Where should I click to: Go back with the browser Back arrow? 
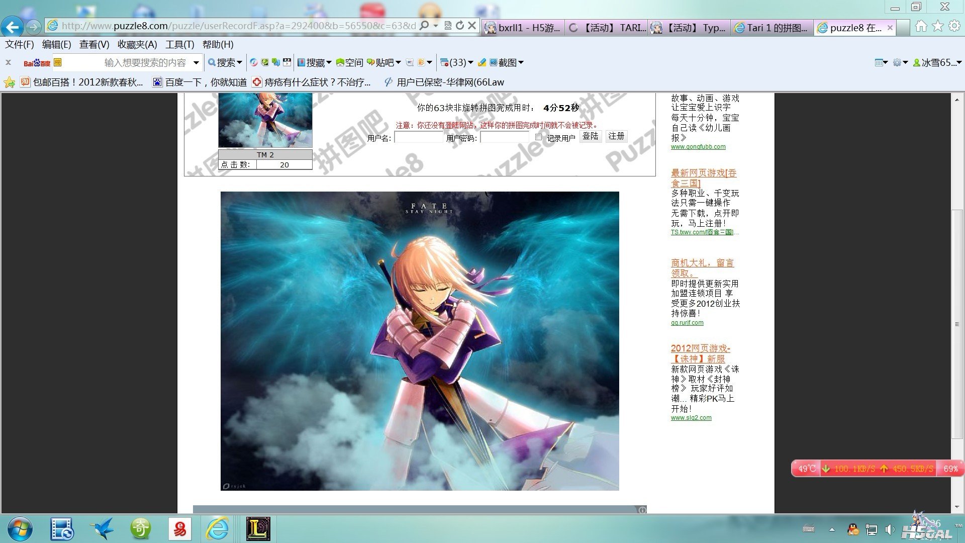pos(13,26)
